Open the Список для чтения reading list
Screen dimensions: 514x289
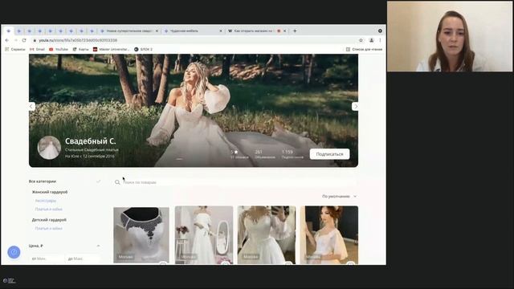[364, 49]
